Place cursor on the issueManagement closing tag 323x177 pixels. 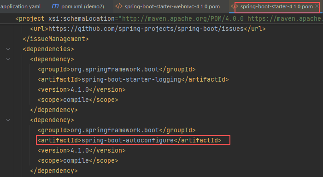pos(56,39)
